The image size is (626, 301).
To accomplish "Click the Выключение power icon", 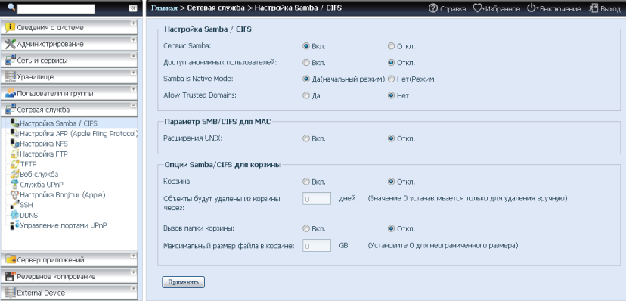I will pos(531,8).
